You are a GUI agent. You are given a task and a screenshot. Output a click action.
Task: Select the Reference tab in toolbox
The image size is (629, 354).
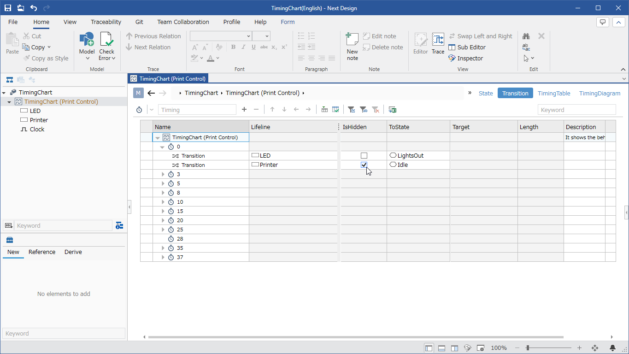tap(42, 252)
